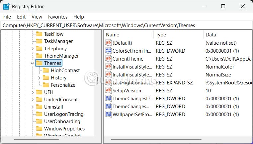
Task: Select the UserLogonTracing key name
Action: (x=64, y=114)
